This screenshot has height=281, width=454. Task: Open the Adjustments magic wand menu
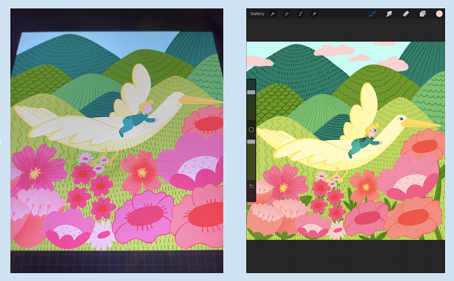pyautogui.click(x=286, y=14)
